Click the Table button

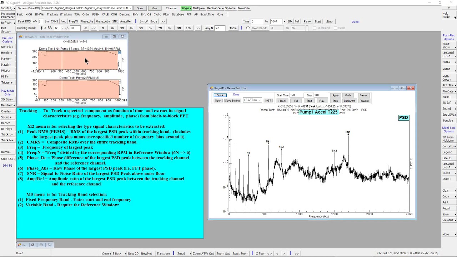click(x=233, y=28)
